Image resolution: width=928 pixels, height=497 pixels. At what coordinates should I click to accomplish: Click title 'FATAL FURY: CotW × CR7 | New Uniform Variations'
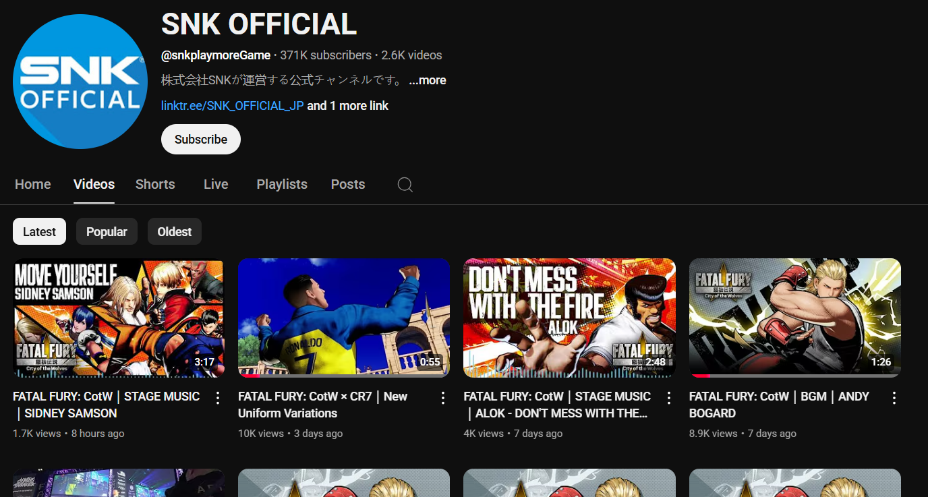323,405
